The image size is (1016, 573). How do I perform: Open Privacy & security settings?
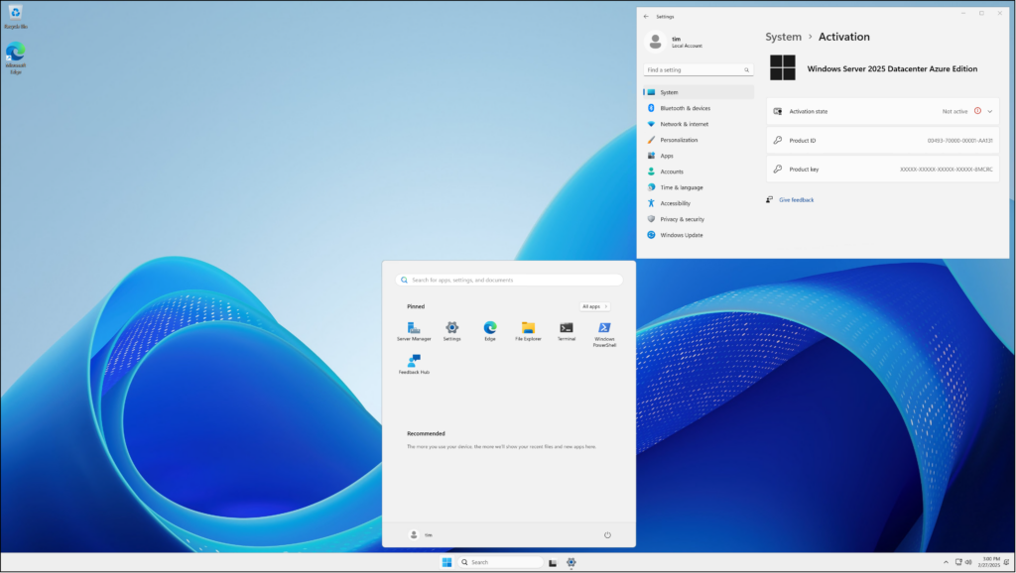[x=698, y=219]
